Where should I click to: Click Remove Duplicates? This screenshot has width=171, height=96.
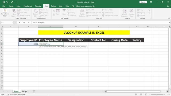click(94, 13)
